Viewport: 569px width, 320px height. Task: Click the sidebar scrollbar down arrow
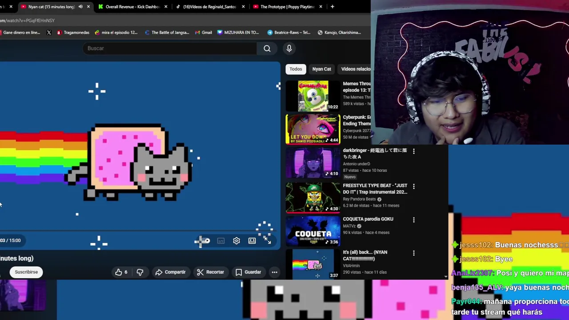pyautogui.click(x=446, y=276)
